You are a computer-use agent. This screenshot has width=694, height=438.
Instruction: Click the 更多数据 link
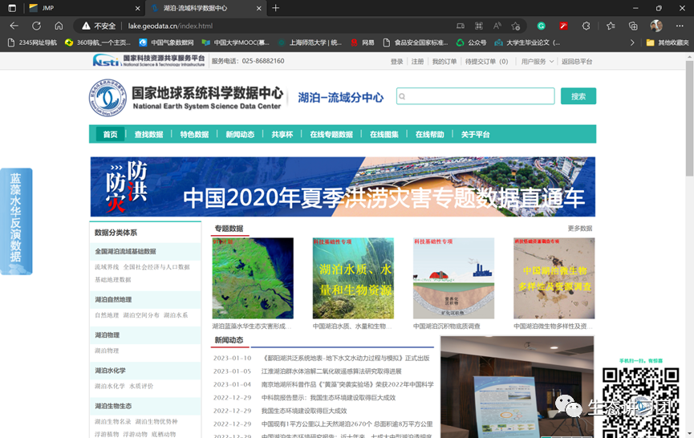(580, 229)
